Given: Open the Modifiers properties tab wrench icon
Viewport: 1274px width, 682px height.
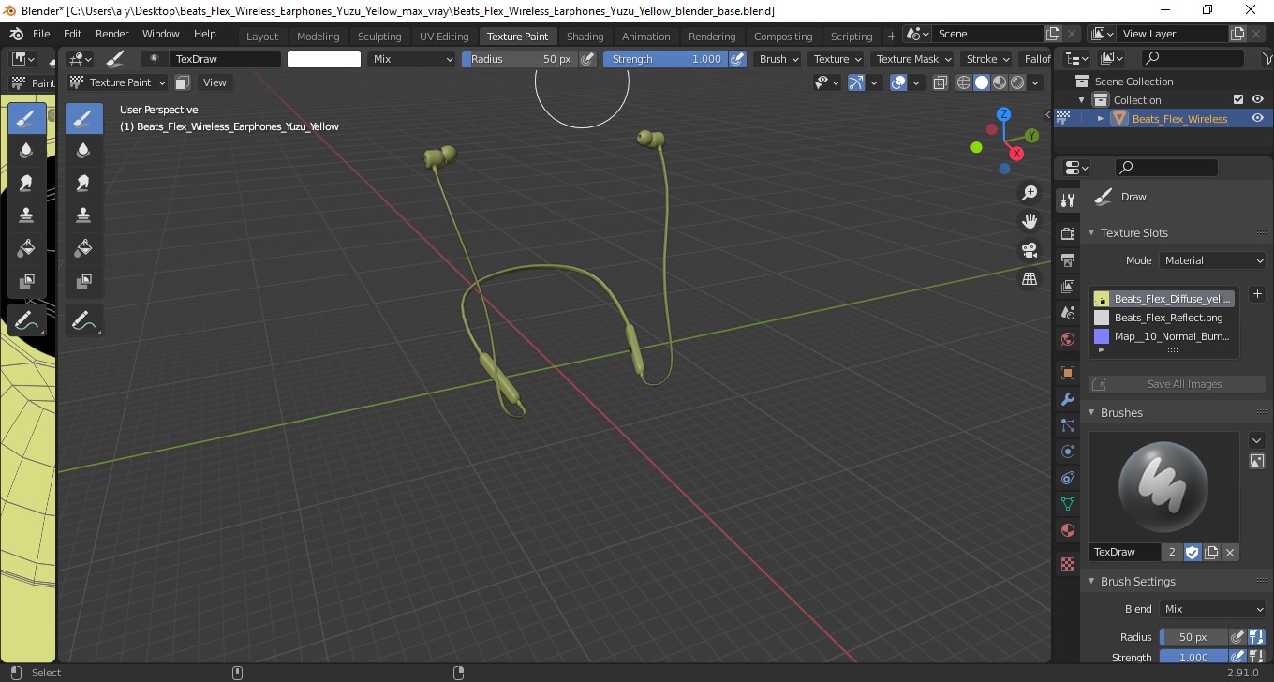Looking at the screenshot, I should pyautogui.click(x=1067, y=399).
